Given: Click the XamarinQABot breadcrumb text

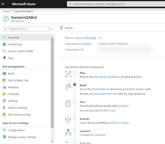Looking at the screenshot, I should point(24,11).
